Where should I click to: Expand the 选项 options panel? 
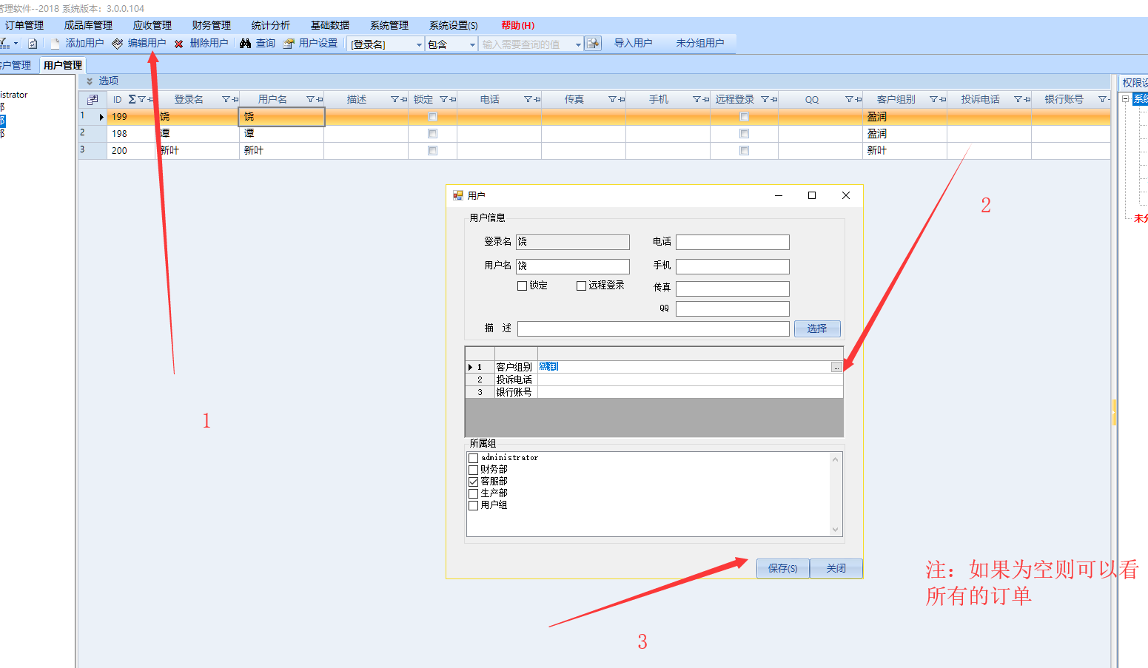pos(90,81)
